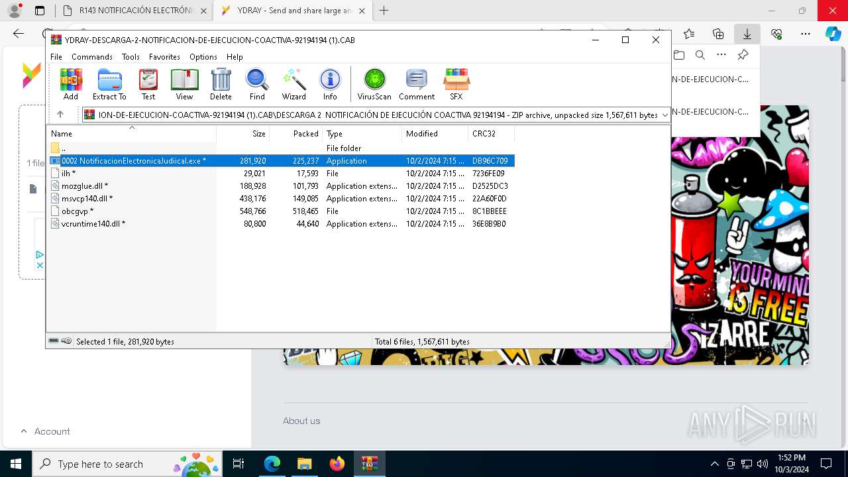Click the volume tray icon
The width and height of the screenshot is (848, 477).
763,464
